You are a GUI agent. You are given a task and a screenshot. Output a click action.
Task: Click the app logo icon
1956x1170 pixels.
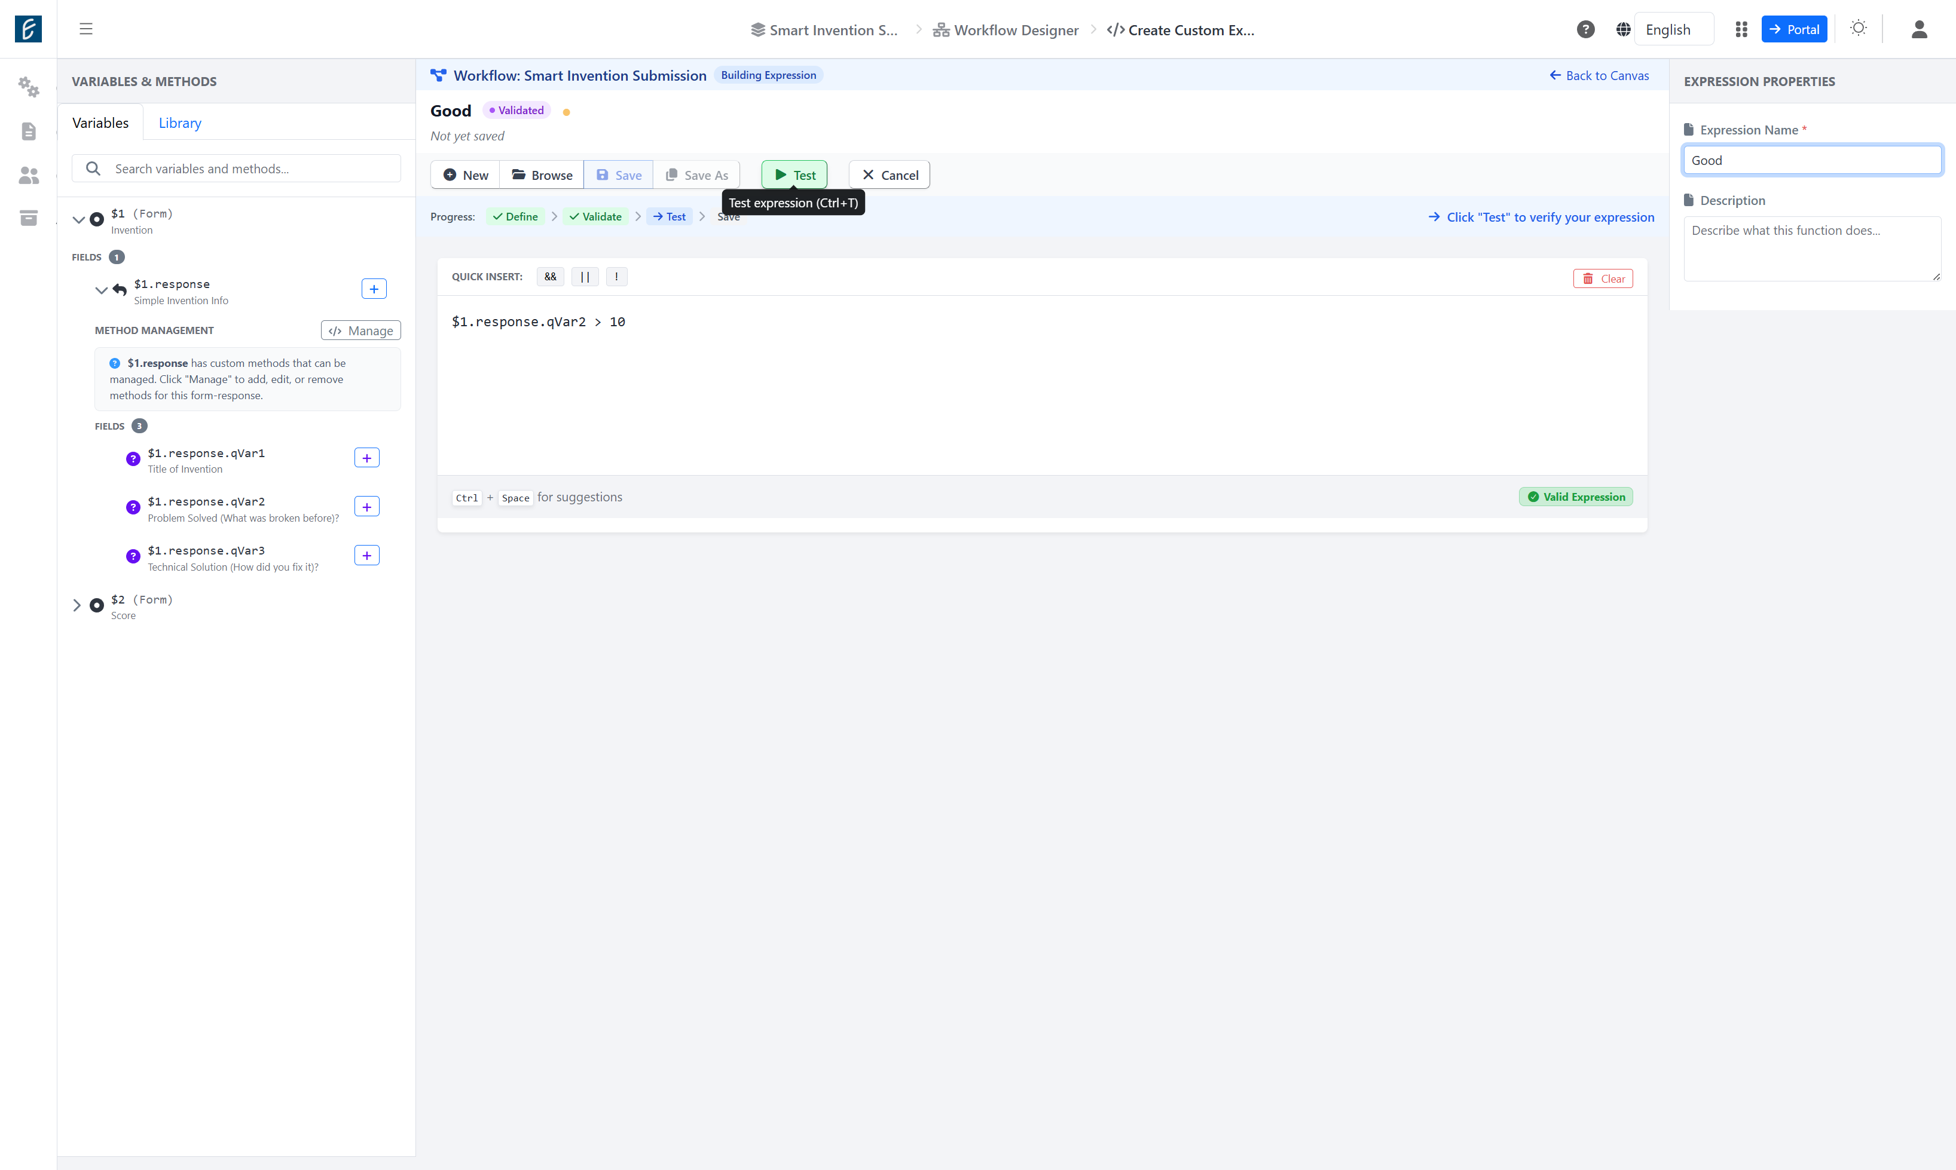28,29
